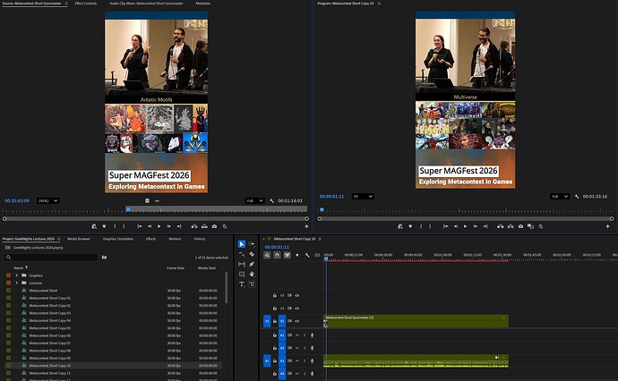
Task: Toggle V1 source patching button
Action: [267, 321]
